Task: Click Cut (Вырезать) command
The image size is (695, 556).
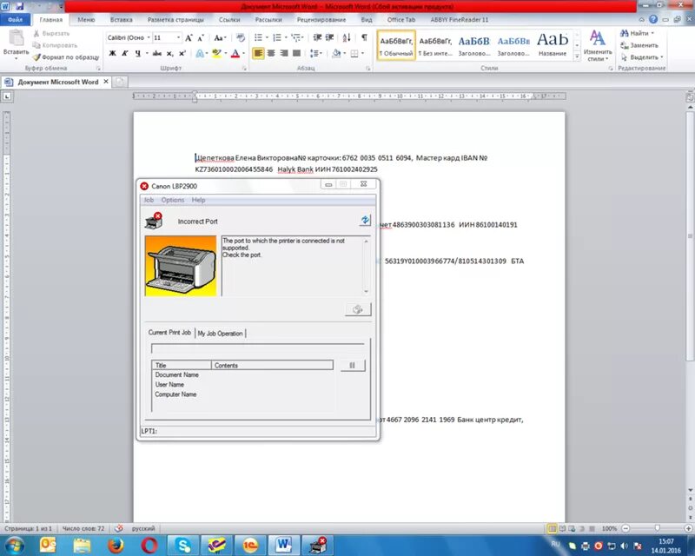Action: pyautogui.click(x=52, y=33)
